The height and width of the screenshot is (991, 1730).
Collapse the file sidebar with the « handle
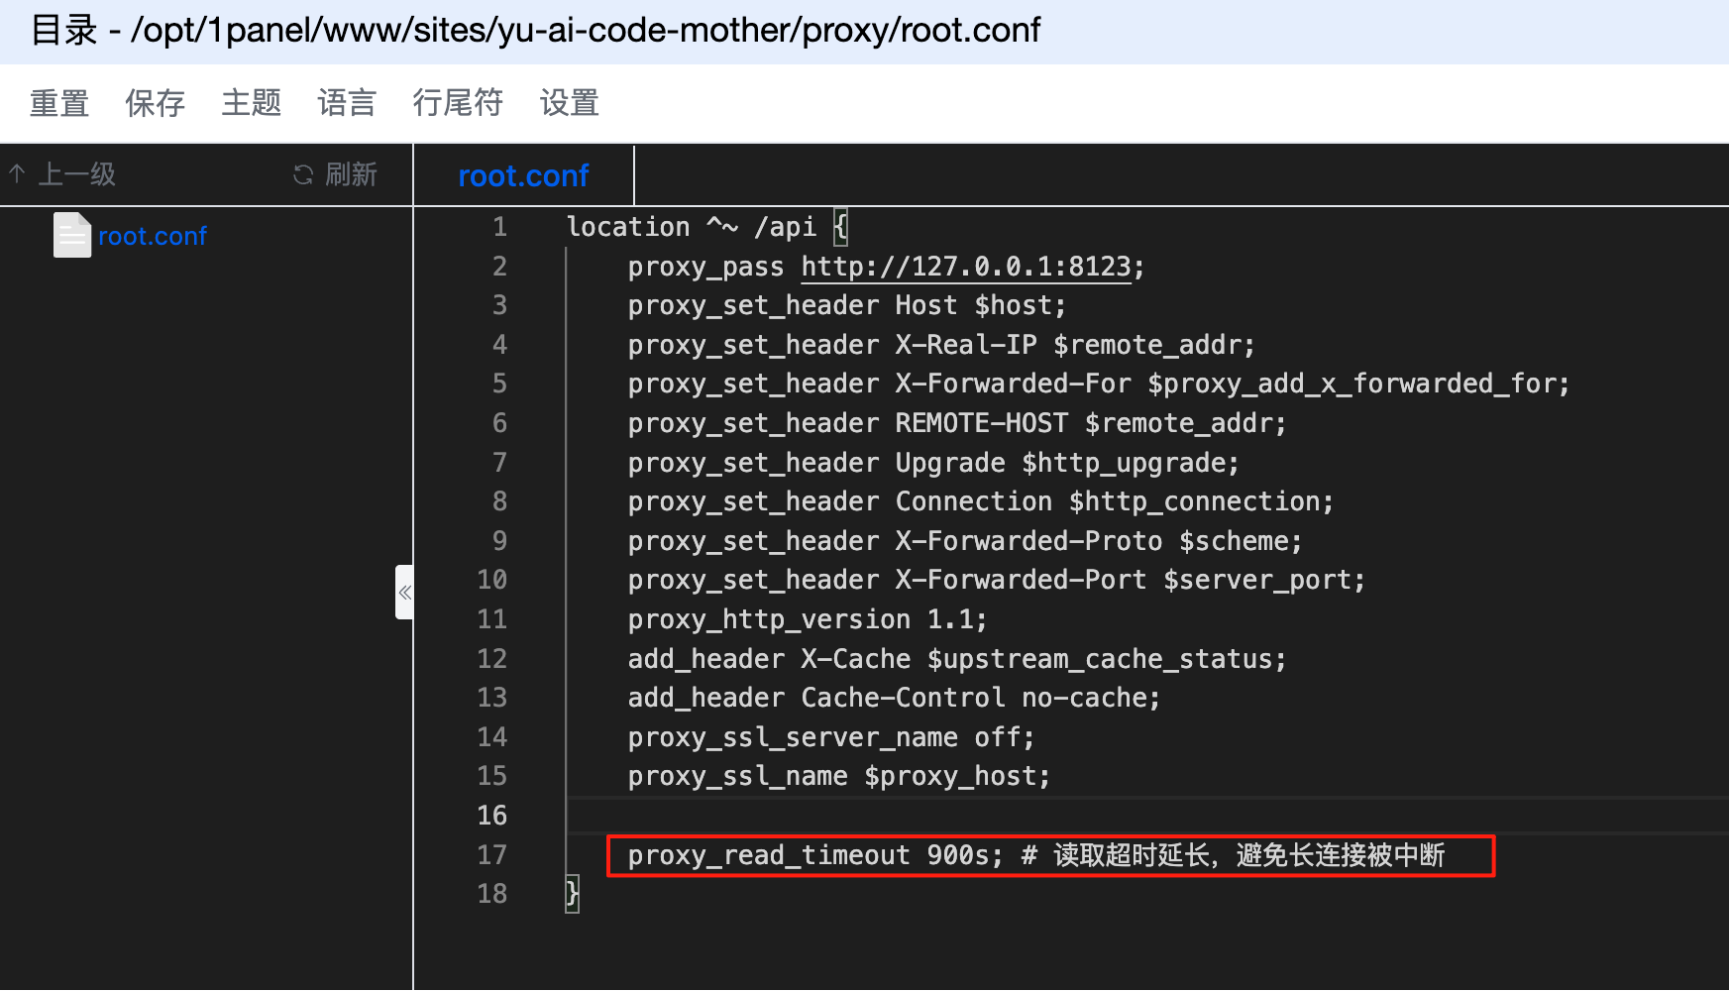(x=404, y=593)
